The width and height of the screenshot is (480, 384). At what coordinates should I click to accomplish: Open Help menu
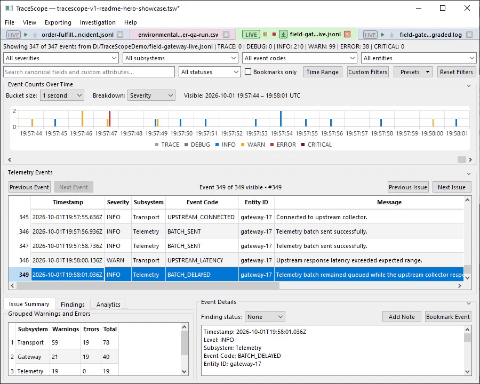pyautogui.click(x=131, y=22)
